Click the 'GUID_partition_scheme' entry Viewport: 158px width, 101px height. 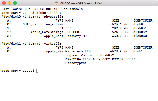coord(43,25)
